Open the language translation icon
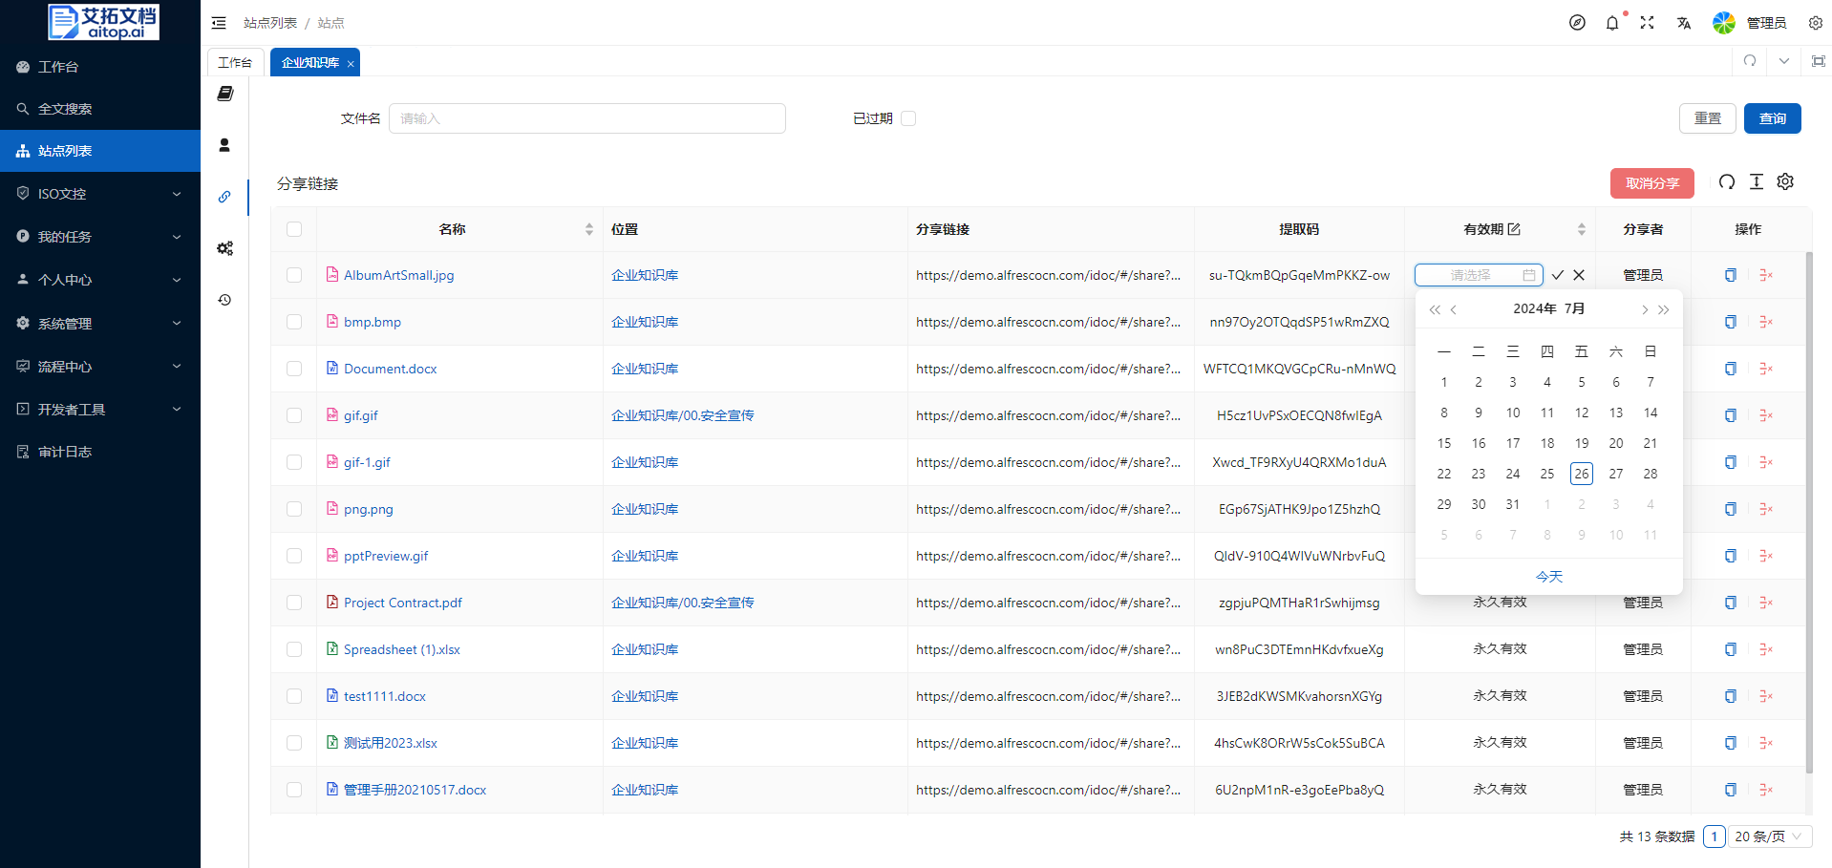 (1683, 23)
